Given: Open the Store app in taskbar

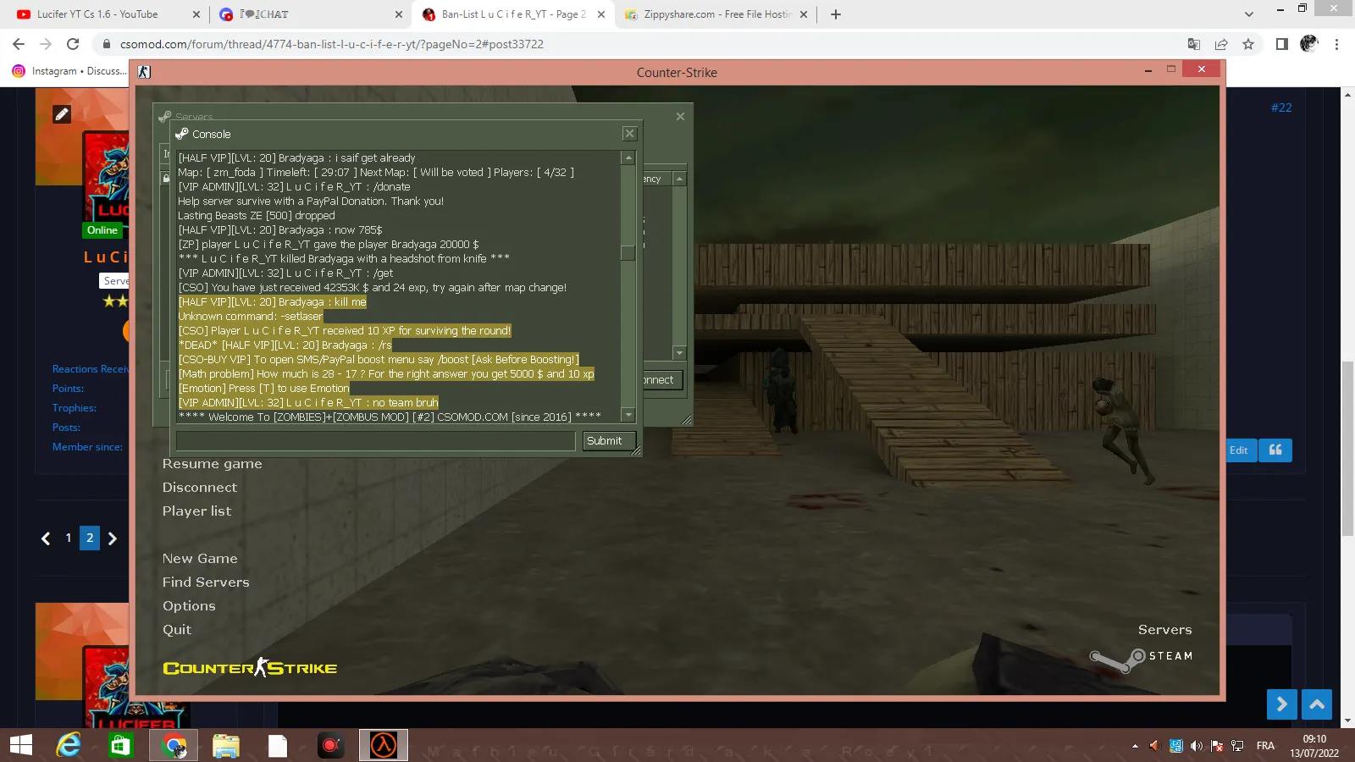Looking at the screenshot, I should 121,746.
